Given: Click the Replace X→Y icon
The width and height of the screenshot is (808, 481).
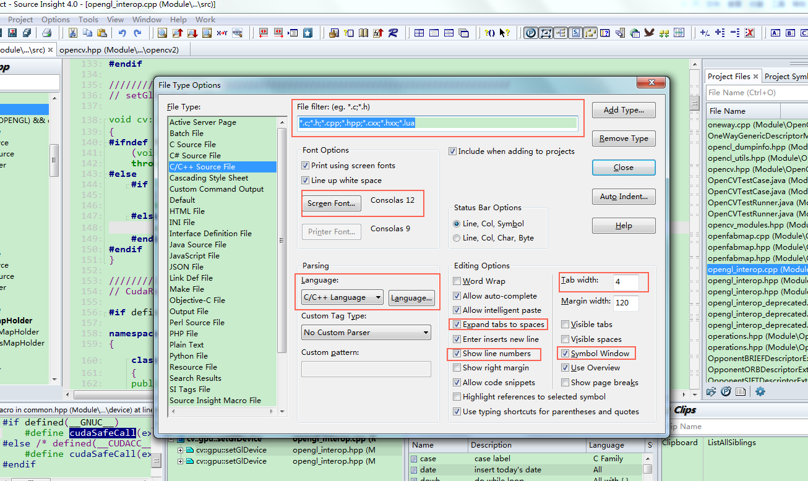Looking at the screenshot, I should coord(221,33).
